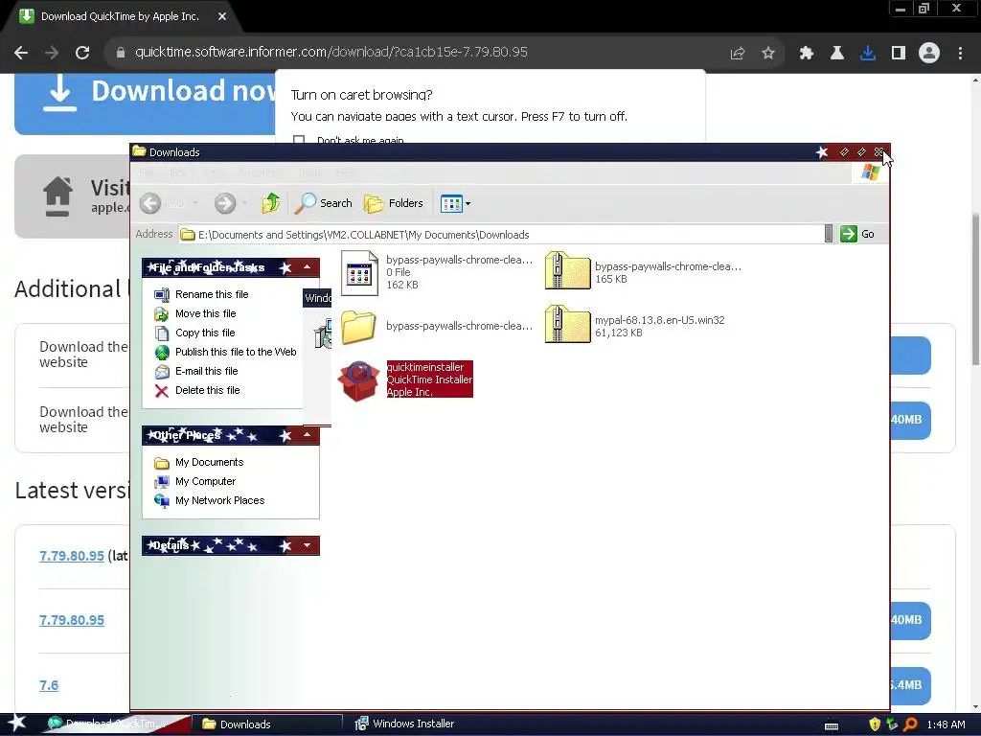Click the mypal-68.13.8.en-US.win32 file name

tap(659, 320)
